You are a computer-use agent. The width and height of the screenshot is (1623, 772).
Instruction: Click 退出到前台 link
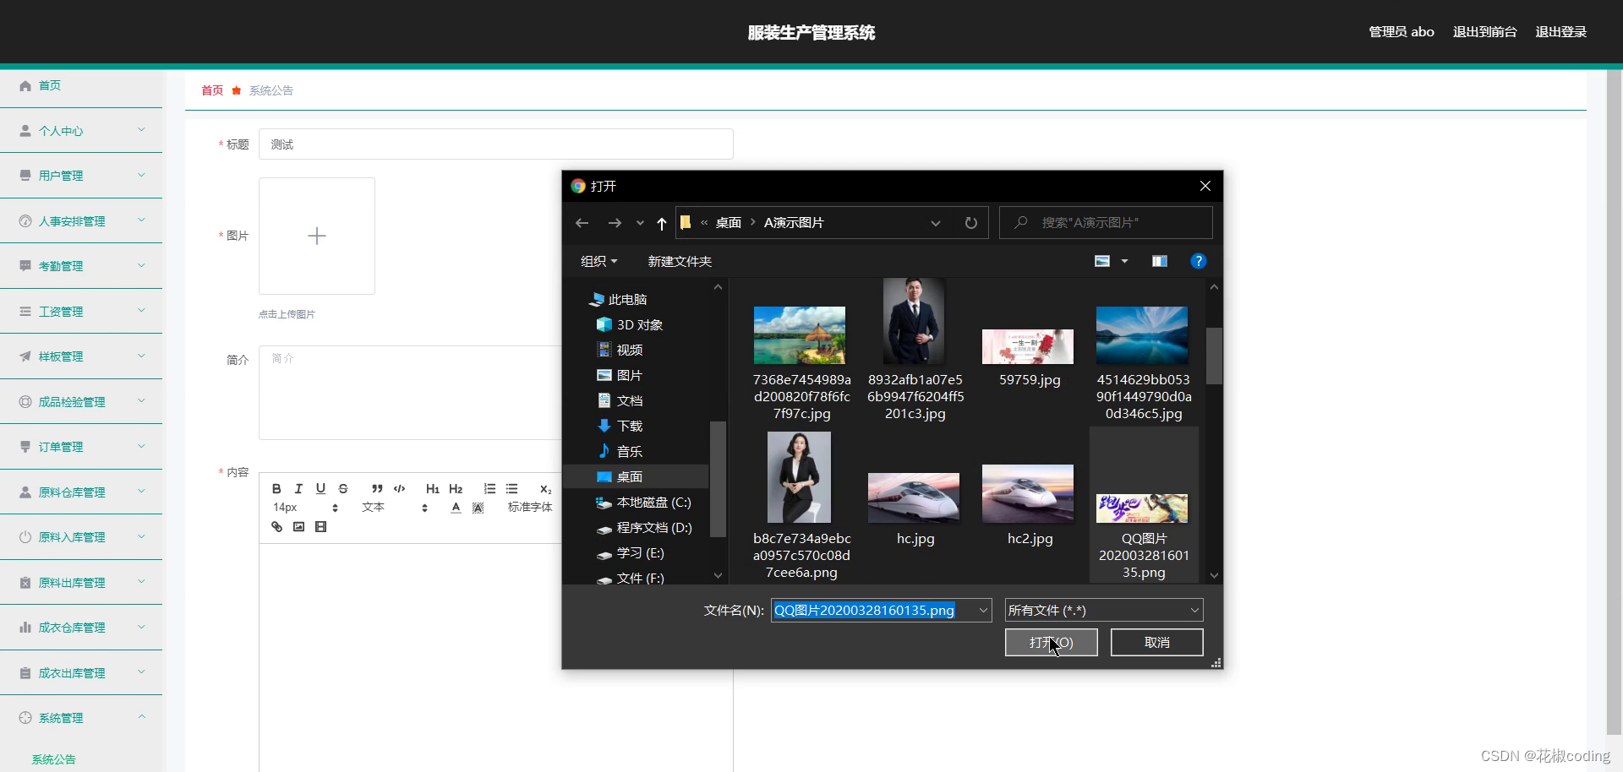[1484, 32]
